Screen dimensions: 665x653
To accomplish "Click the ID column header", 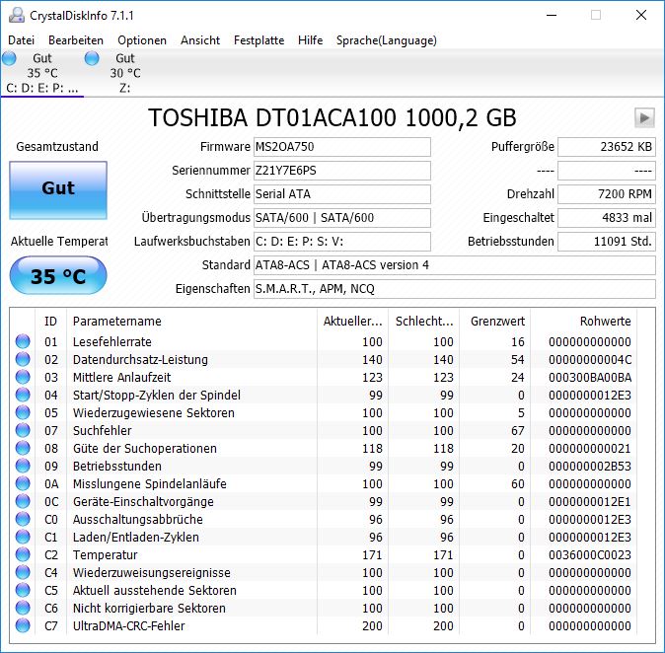I will (x=50, y=321).
